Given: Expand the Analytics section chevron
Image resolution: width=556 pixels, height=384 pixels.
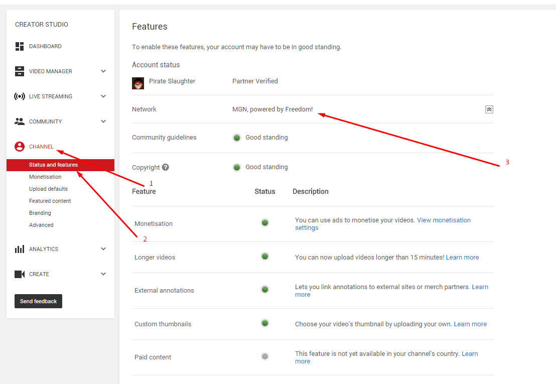Looking at the screenshot, I should pos(103,249).
